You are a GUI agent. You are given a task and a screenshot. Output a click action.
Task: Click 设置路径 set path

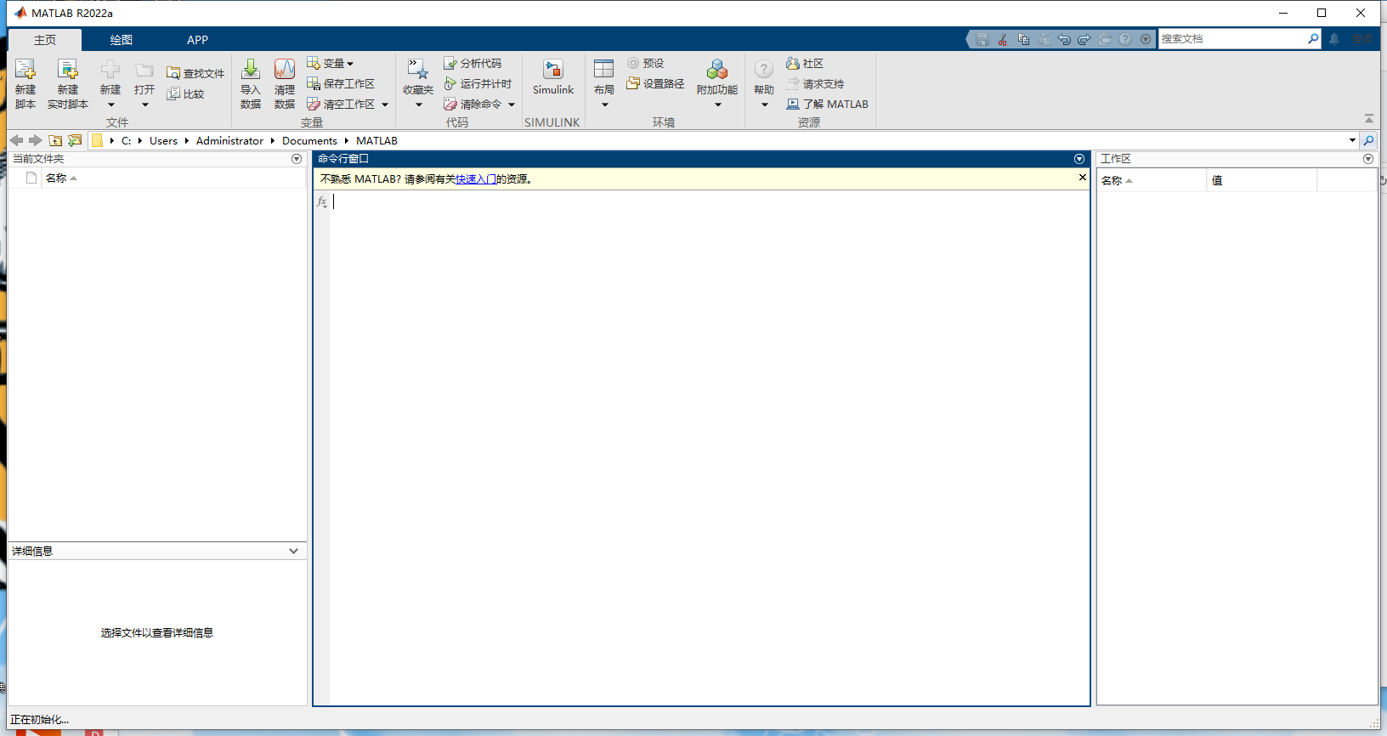tap(655, 83)
